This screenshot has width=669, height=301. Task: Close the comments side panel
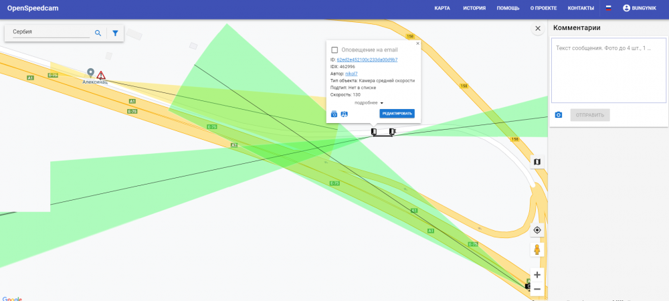click(x=538, y=29)
